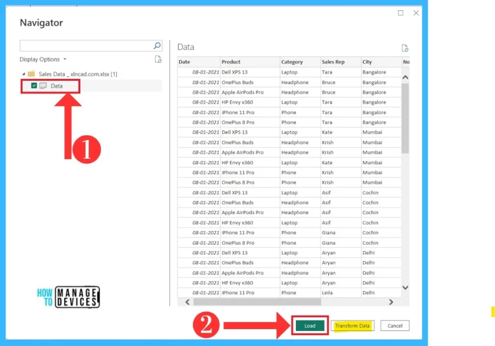Screen dimensions: 495x346
Task: Open the Display Options dropdown
Action: [43, 59]
